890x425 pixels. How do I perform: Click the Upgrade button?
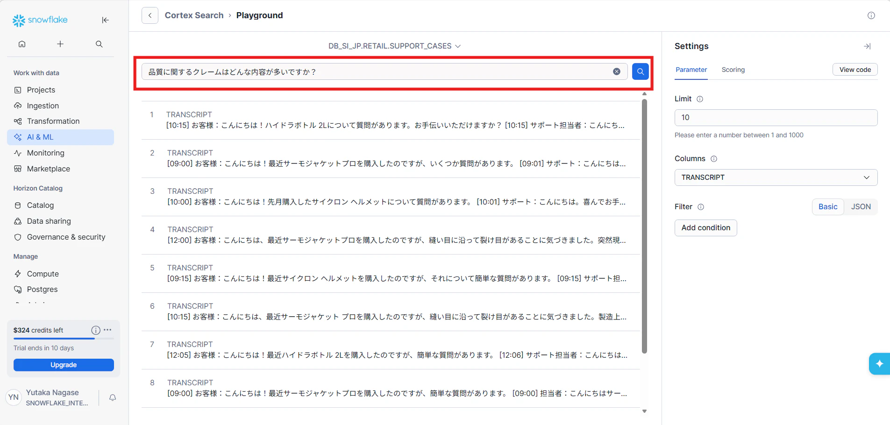point(64,365)
